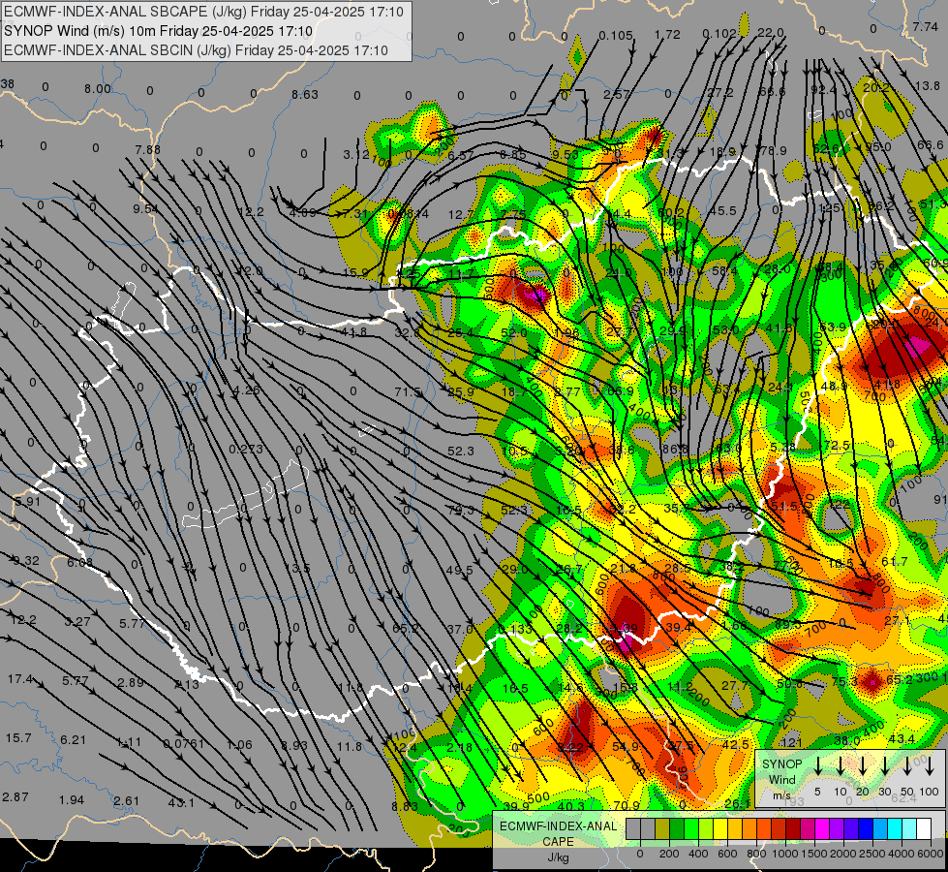The image size is (948, 872).
Task: Click the map value 0.0761
Action: (x=184, y=744)
